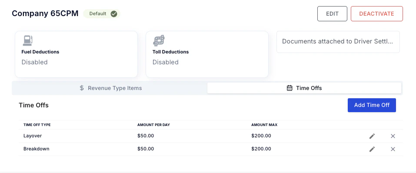Click the dollar sign icon on Revenue tab
The width and height of the screenshot is (416, 173).
(82, 88)
